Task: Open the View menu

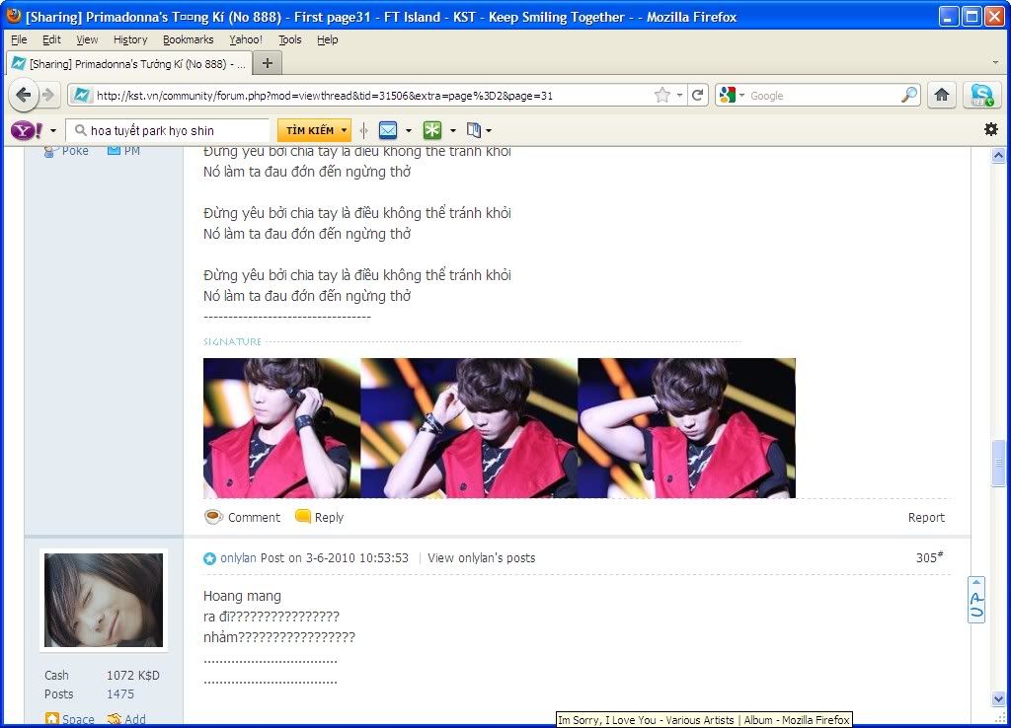Action: coord(87,39)
